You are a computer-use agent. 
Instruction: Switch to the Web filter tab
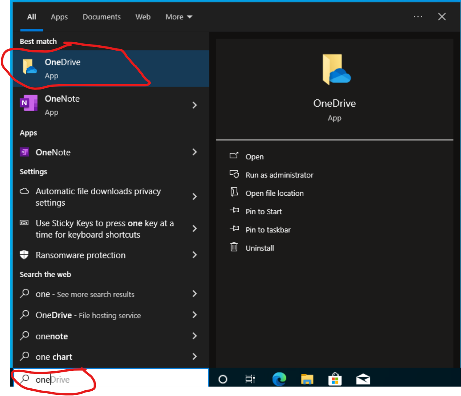click(143, 17)
